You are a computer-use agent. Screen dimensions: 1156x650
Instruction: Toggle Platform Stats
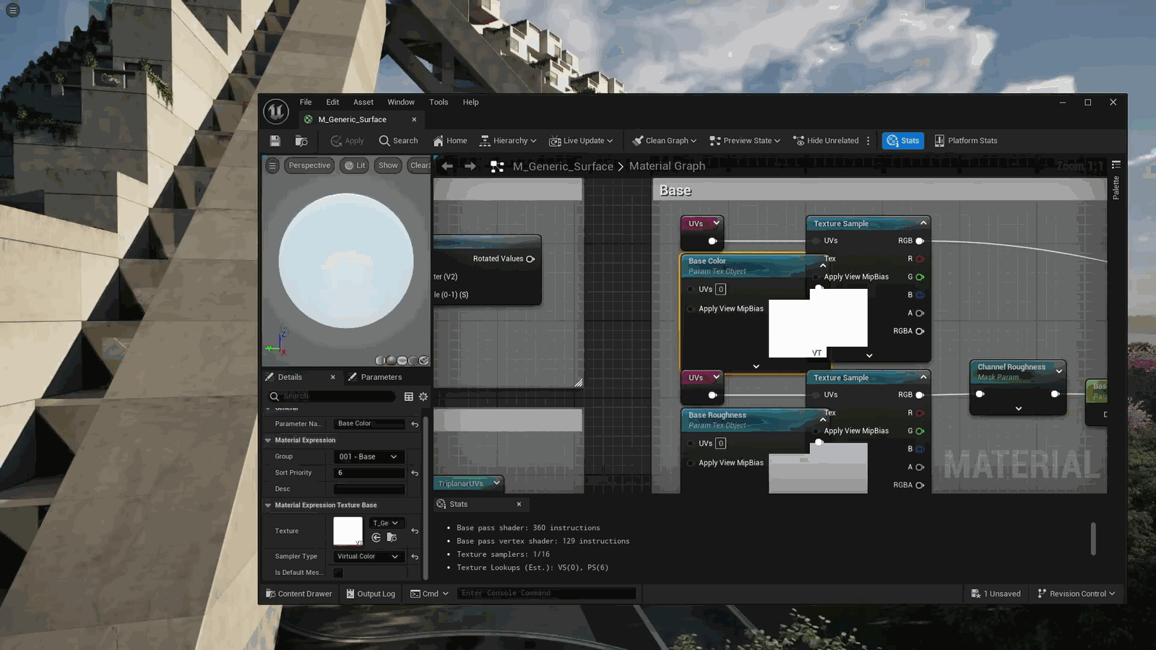pyautogui.click(x=966, y=141)
